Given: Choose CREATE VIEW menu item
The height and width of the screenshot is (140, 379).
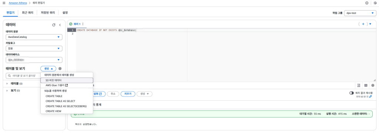Looking at the screenshot, I should click(67, 111).
